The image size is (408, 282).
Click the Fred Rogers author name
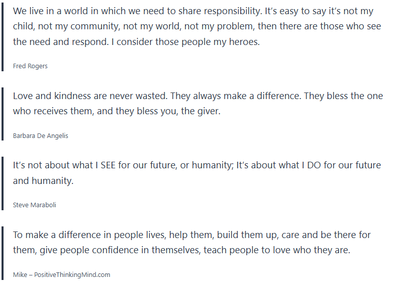click(x=30, y=66)
